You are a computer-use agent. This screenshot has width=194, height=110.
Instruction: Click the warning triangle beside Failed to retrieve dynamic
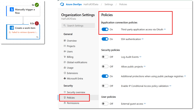(x=10, y=32)
